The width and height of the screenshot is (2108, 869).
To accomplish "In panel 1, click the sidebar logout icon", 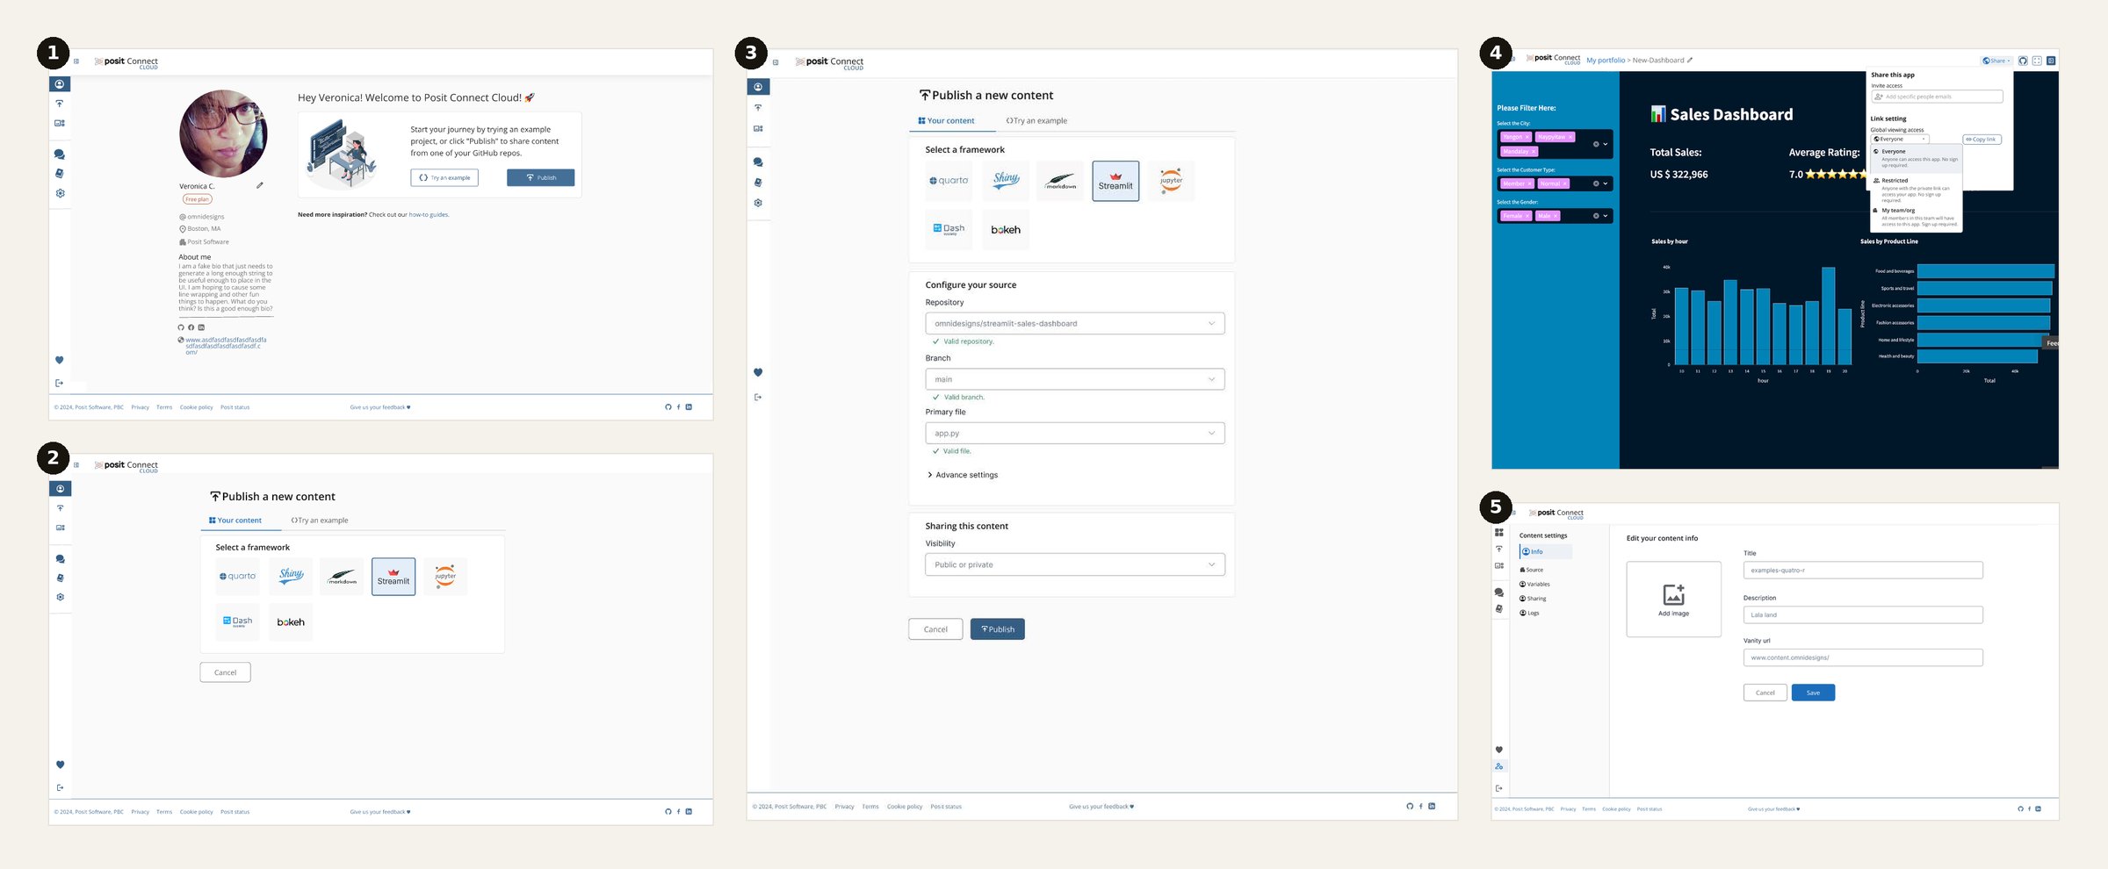I will coord(60,383).
